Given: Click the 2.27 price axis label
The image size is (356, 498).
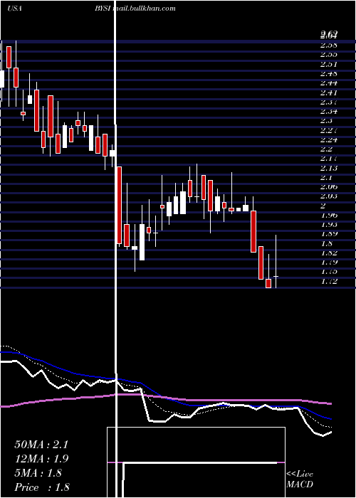Looking at the screenshot, I should pyautogui.click(x=329, y=130).
